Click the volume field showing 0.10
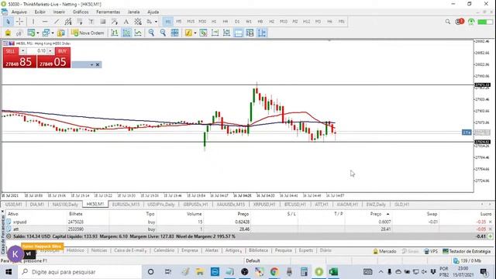 click(37, 51)
